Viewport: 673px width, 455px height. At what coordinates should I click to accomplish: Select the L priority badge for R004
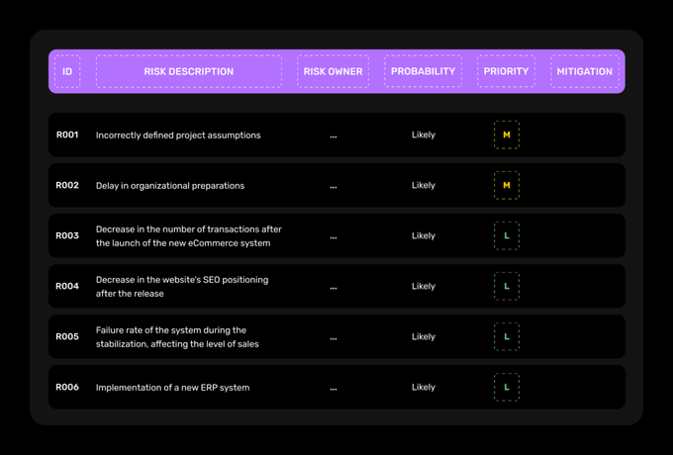click(x=507, y=286)
